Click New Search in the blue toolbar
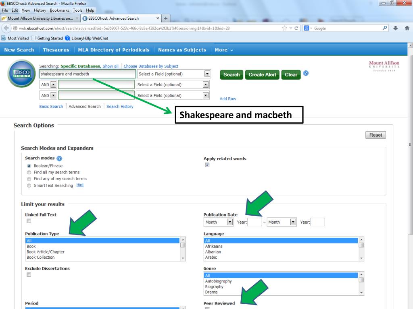413x309 pixels. pos(19,50)
